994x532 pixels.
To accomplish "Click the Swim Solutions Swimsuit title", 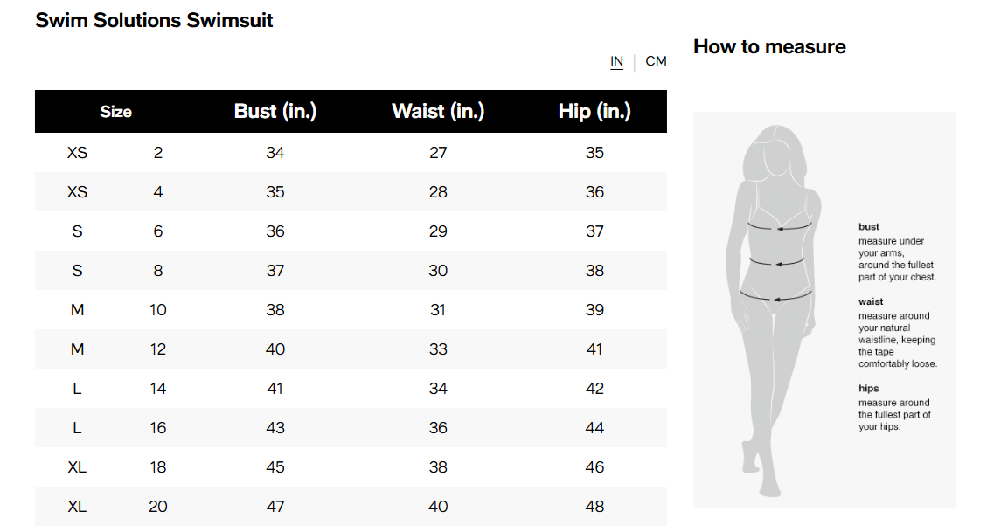I will tap(154, 20).
